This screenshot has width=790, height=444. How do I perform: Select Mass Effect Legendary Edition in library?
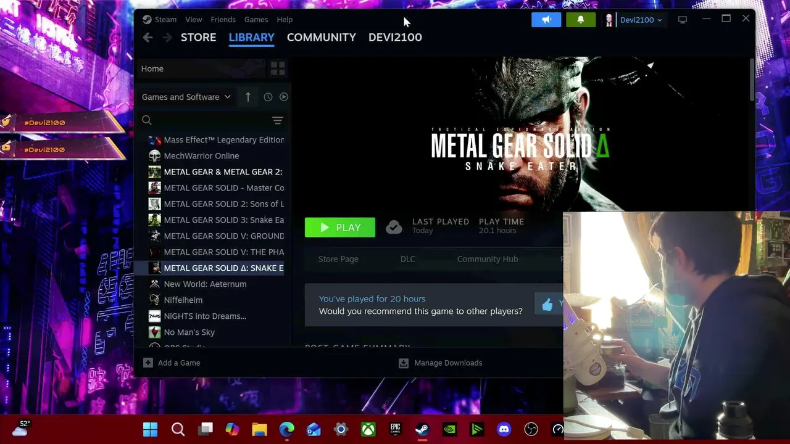coord(216,140)
